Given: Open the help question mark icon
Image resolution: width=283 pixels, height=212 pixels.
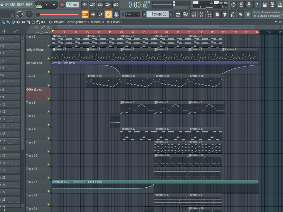Looking at the screenshot, I should click(257, 5).
